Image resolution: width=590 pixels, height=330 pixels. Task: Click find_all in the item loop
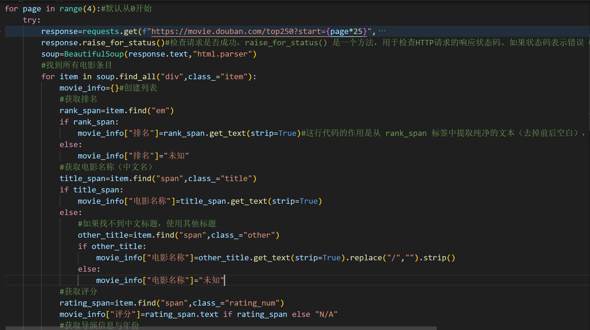point(137,77)
